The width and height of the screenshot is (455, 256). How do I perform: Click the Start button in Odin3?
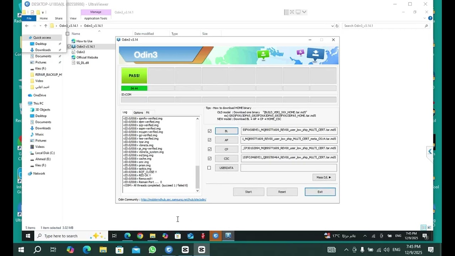pos(248,192)
